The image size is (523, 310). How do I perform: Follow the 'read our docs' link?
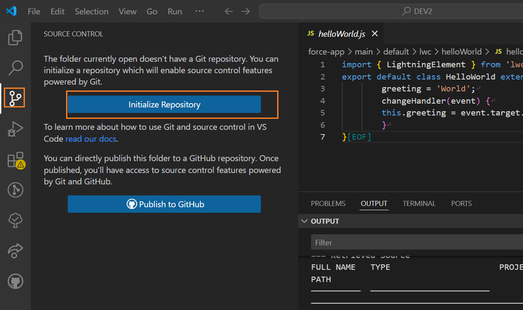pyautogui.click(x=91, y=139)
